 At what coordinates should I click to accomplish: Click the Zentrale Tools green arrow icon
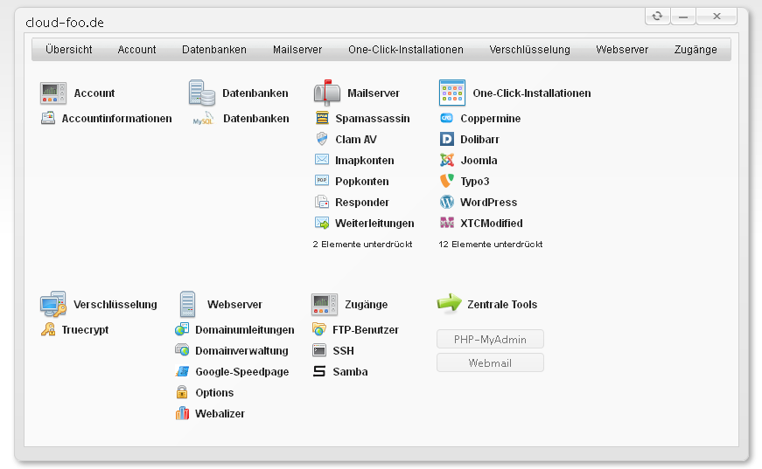450,304
